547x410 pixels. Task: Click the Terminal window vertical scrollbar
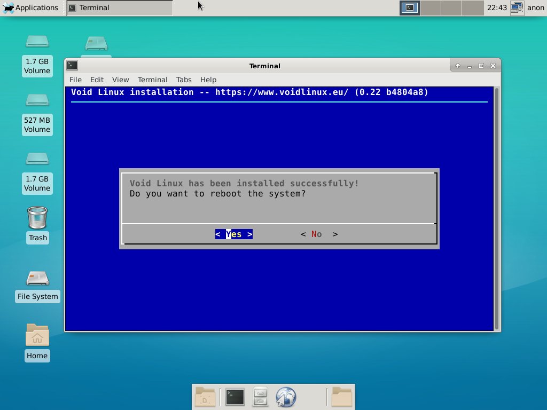496,208
